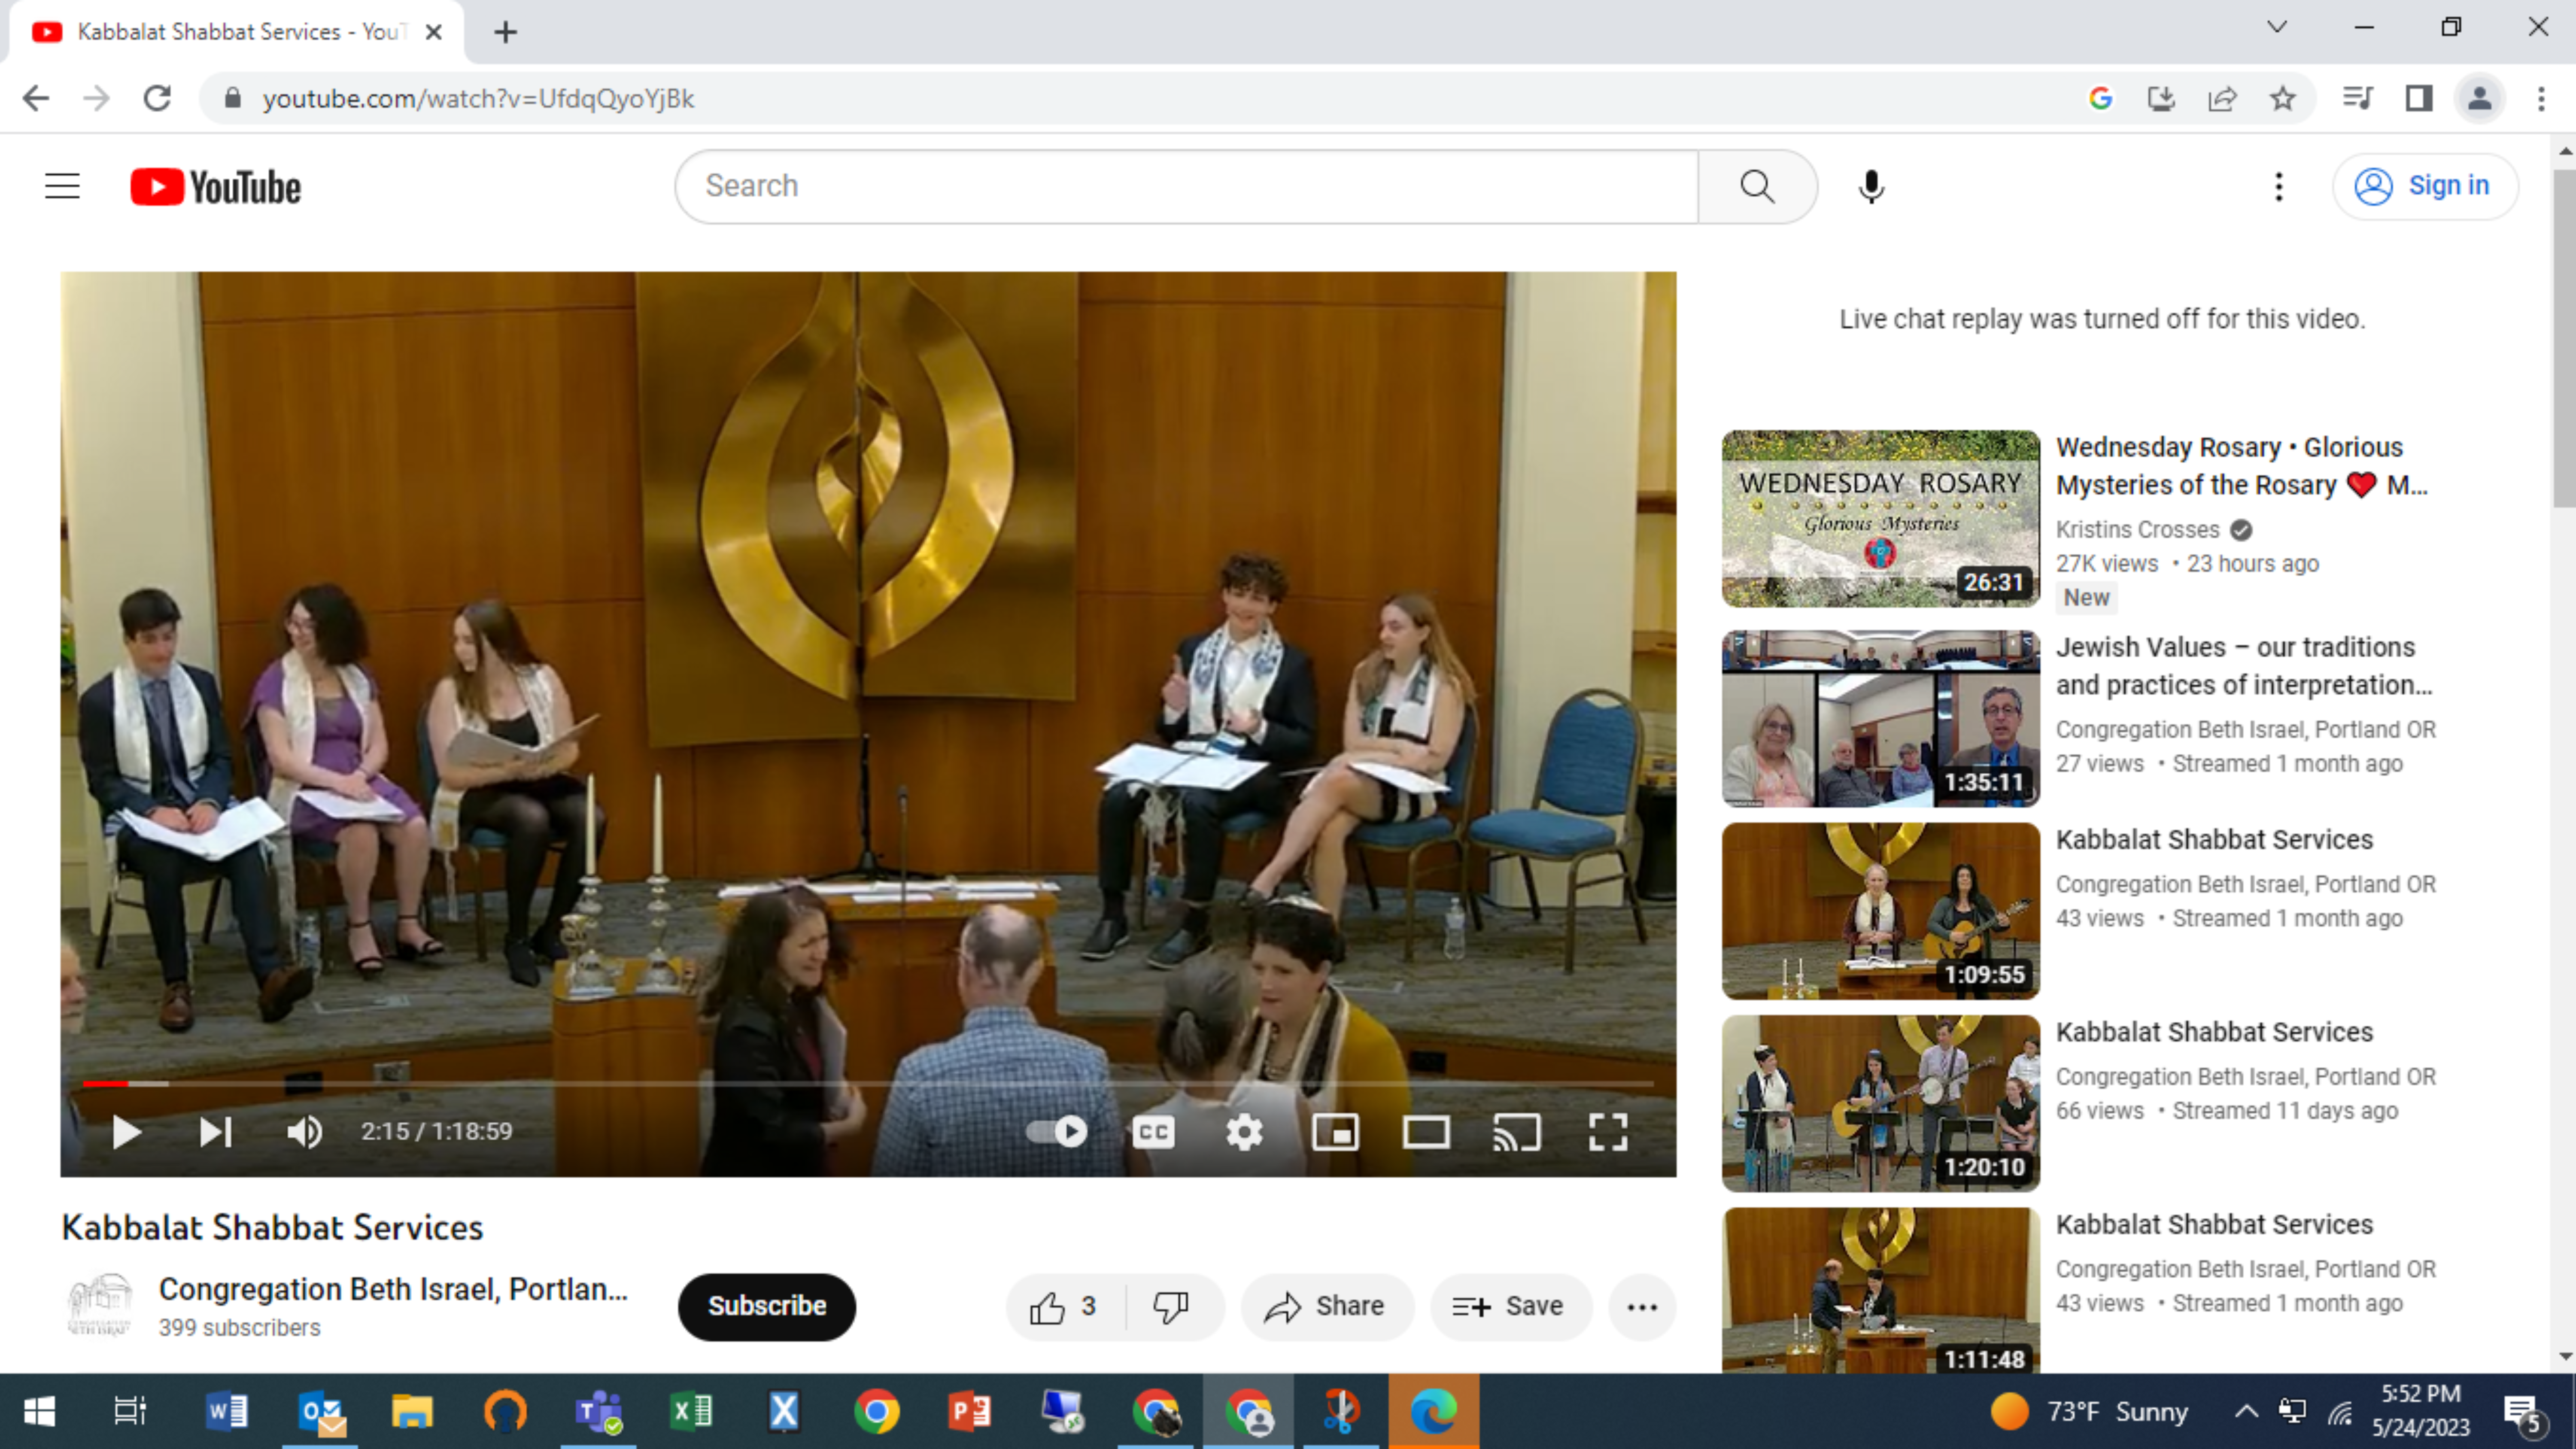2576x1449 pixels.
Task: Open video settings gear icon
Action: click(1244, 1132)
